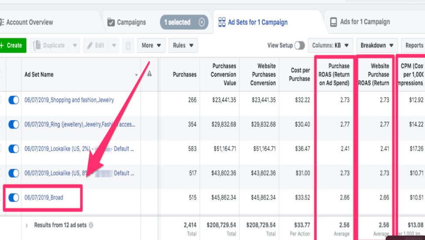Toggle off the Lookalike (US, 2%) ad set
Image resolution: width=425 pixels, height=240 pixels.
tap(14, 149)
